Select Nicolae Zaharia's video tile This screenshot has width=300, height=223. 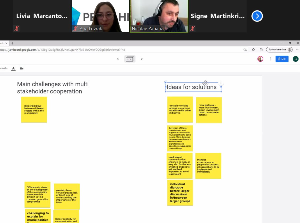click(159, 16)
